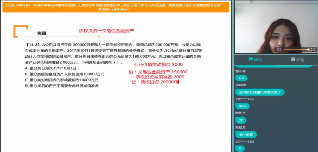Click username 张桂芳 in the chat
The width and height of the screenshot is (318, 152).
[x=240, y=127]
